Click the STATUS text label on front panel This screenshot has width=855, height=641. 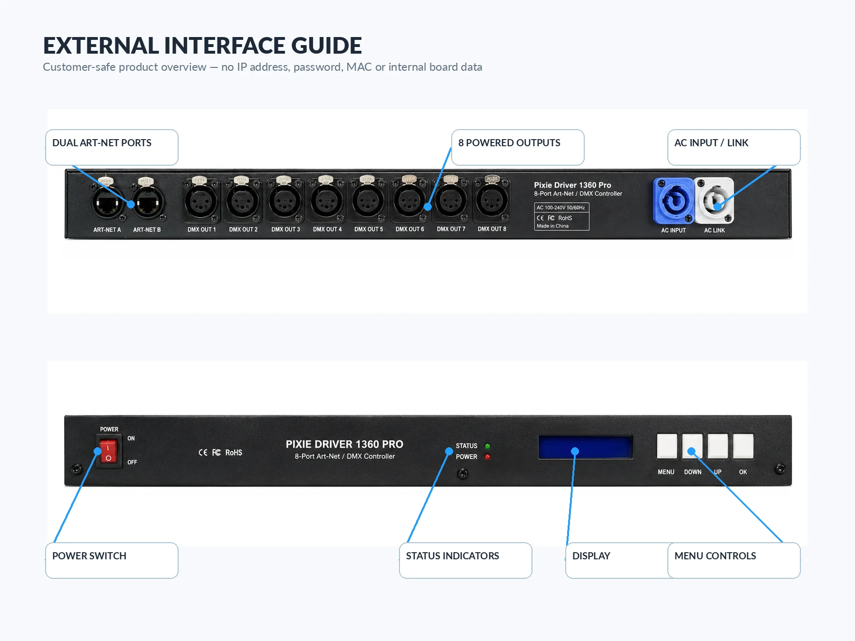466,446
